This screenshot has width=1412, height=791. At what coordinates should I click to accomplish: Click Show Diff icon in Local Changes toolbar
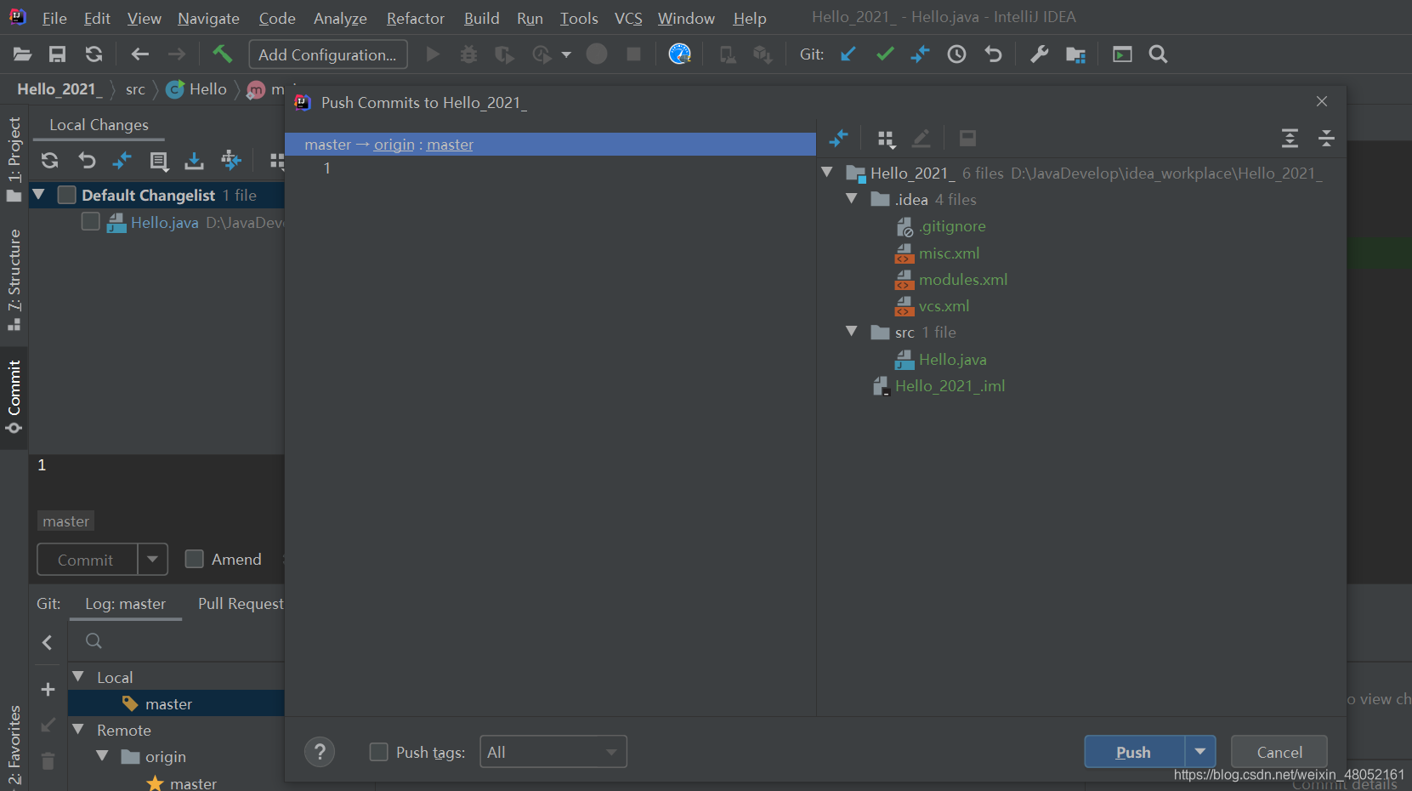[122, 160]
